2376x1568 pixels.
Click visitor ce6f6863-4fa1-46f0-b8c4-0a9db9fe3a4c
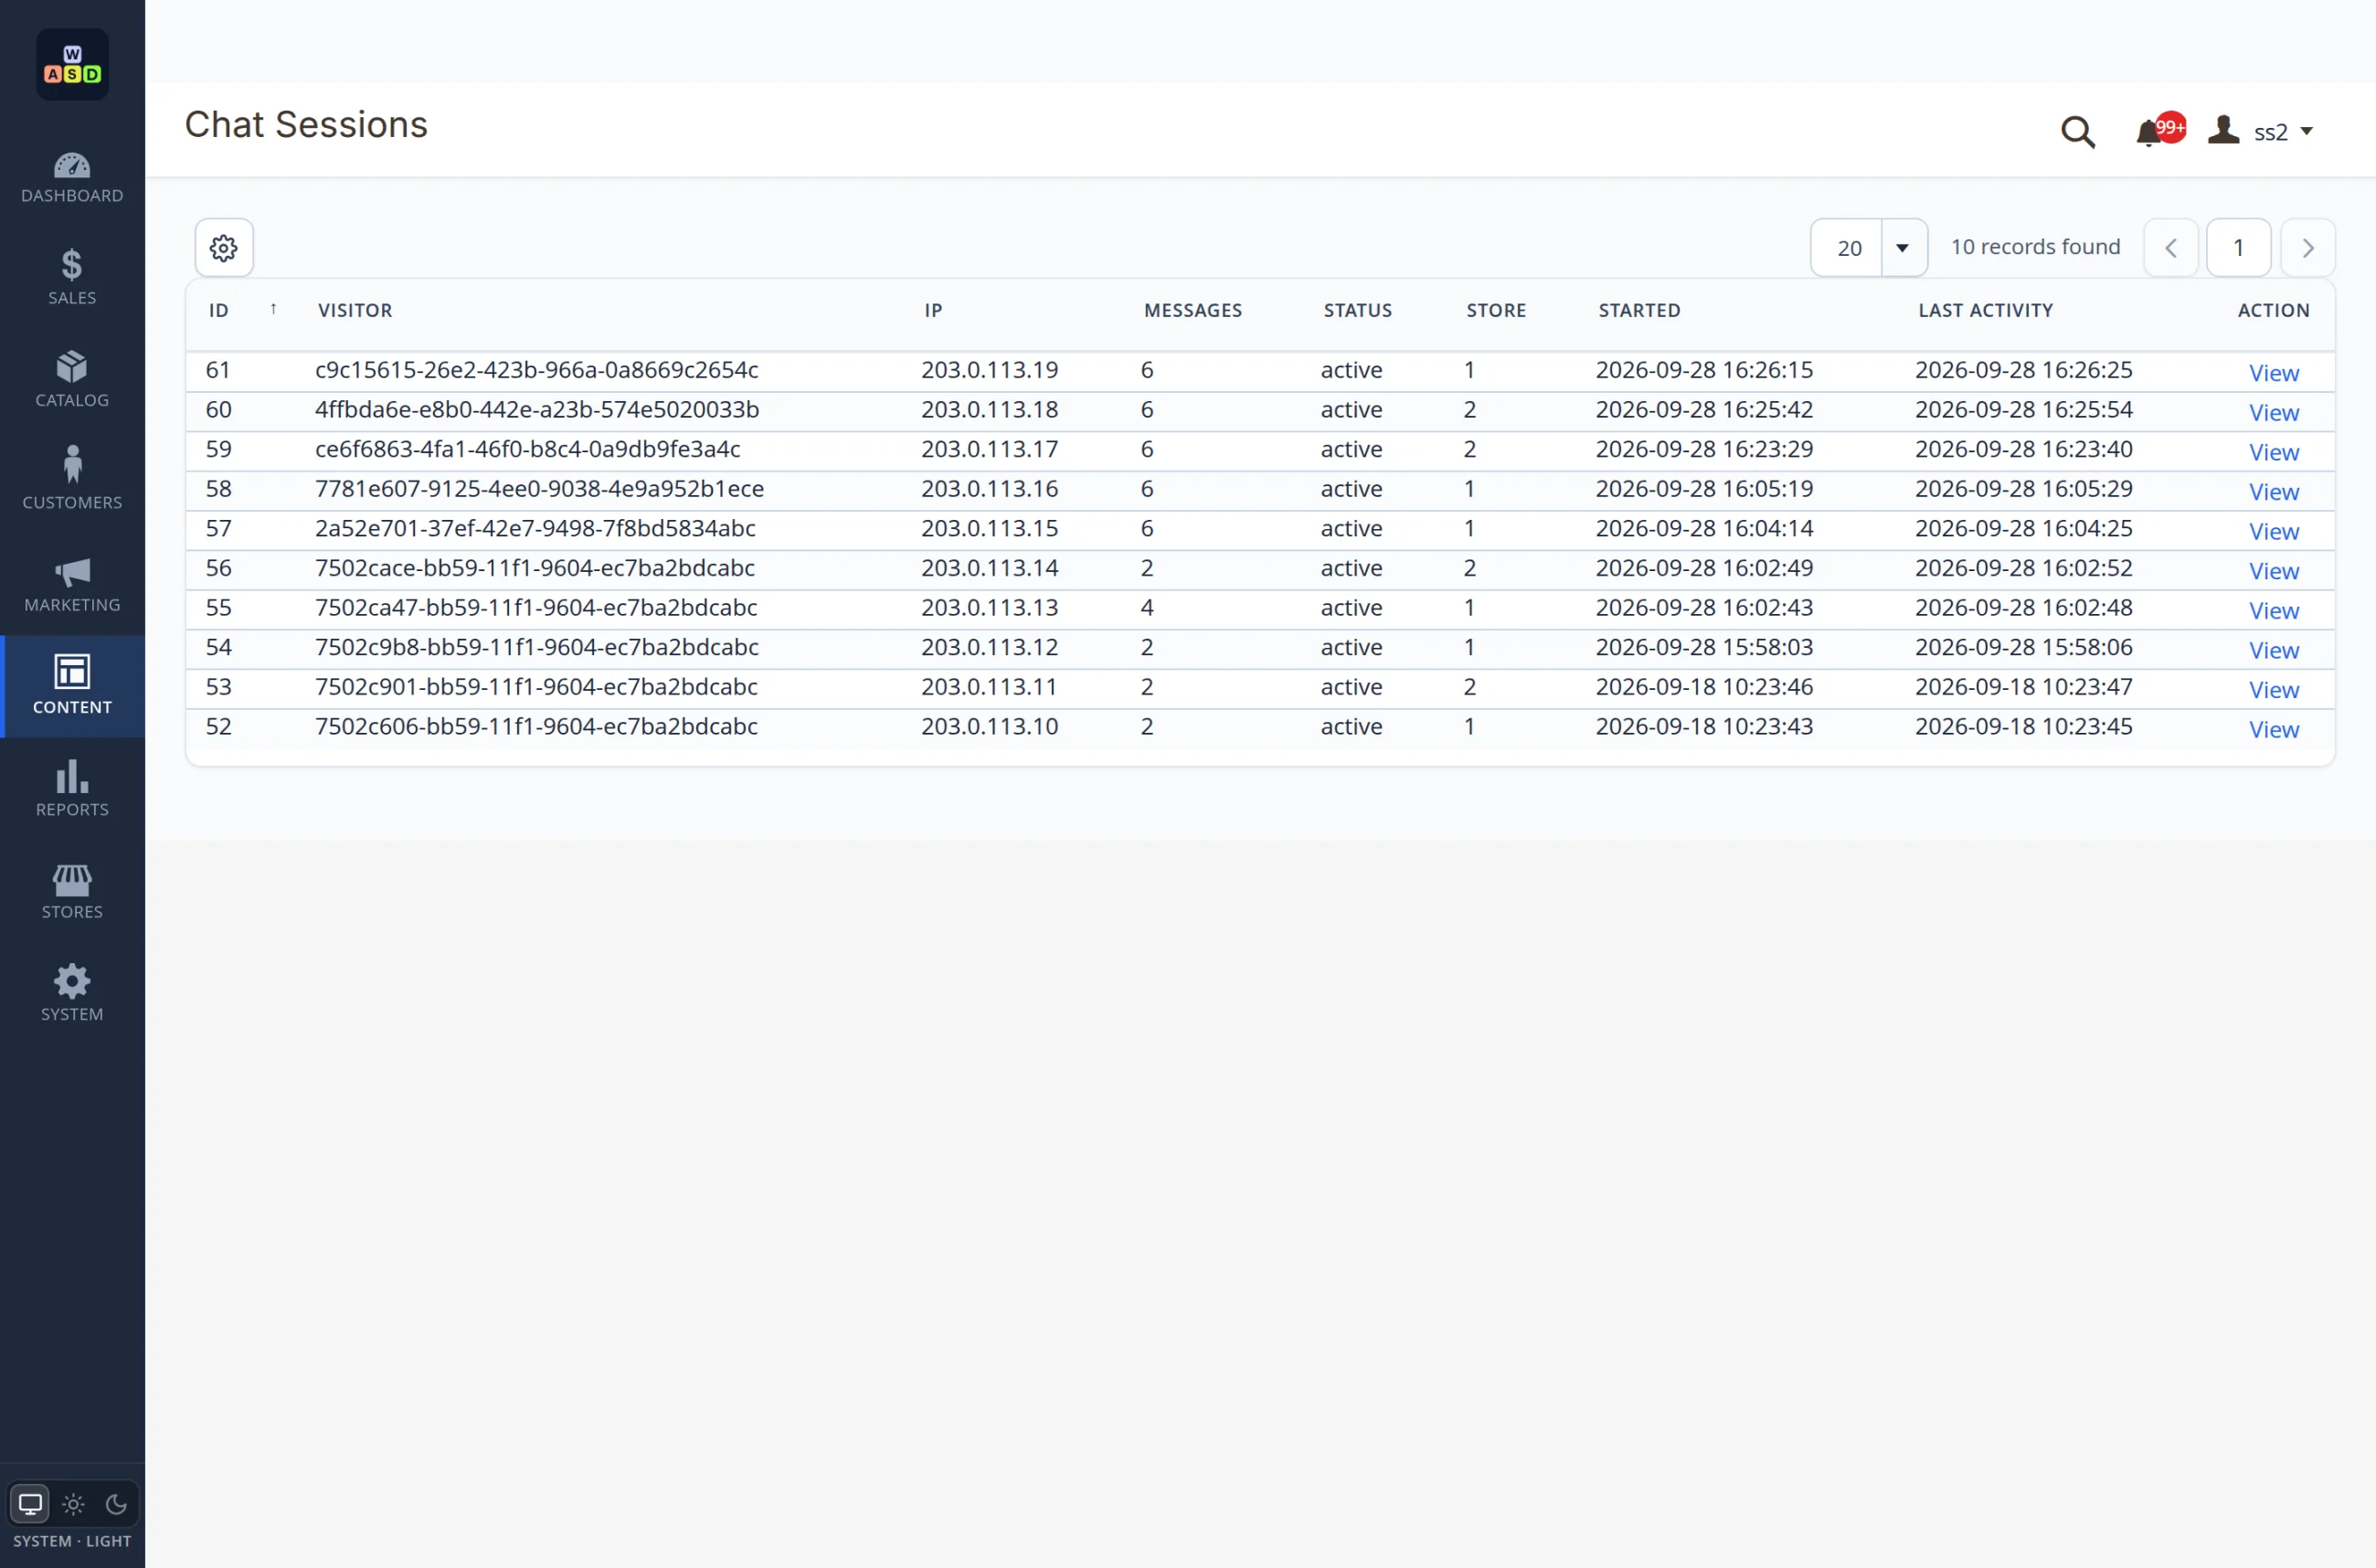tap(528, 450)
